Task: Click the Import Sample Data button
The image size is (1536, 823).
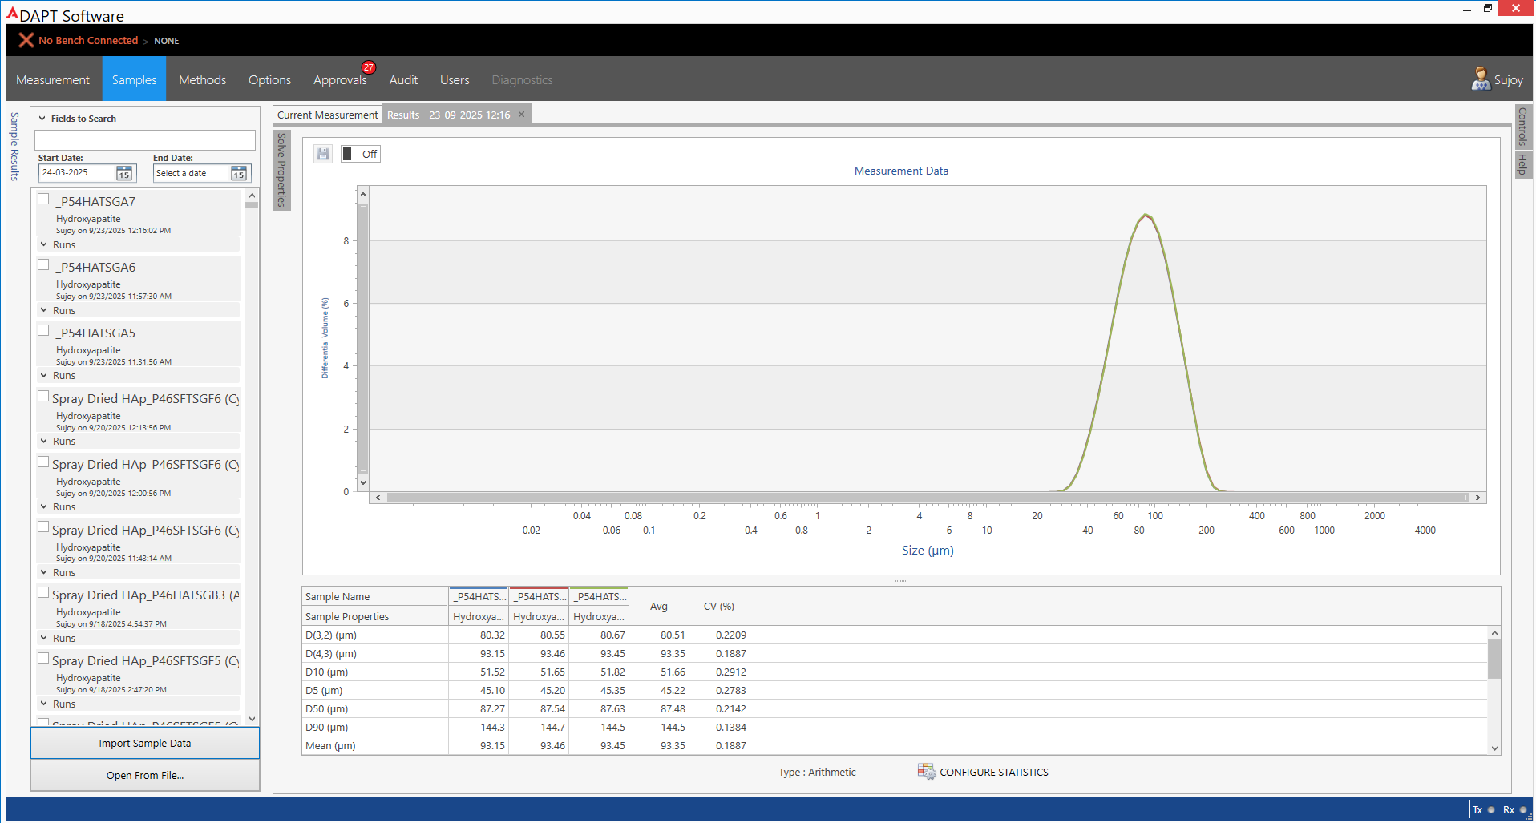Action: (145, 744)
